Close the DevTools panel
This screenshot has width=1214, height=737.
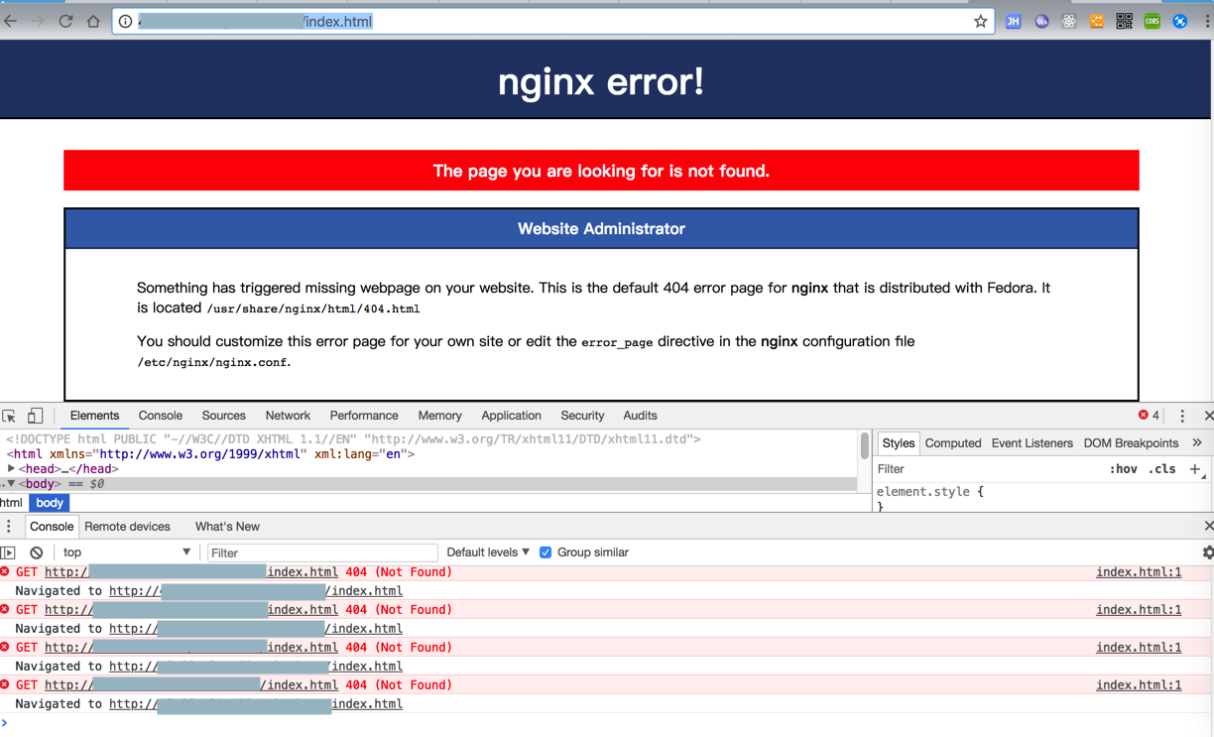(1208, 416)
